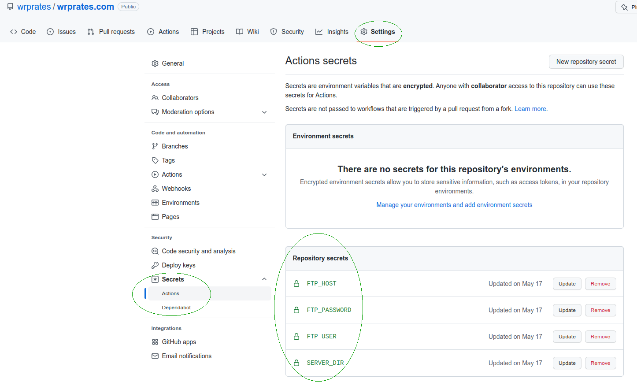
Task: Click the Email notifications envelope icon
Action: [x=155, y=356]
